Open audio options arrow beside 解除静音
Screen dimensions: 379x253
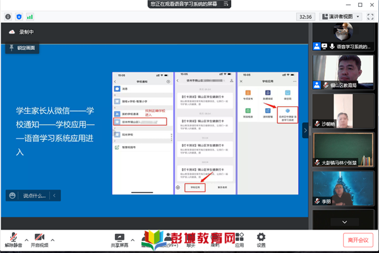[x=27, y=240]
